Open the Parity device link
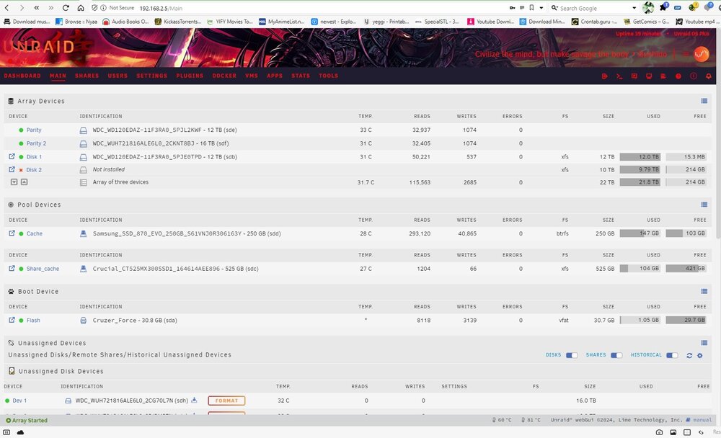The image size is (721, 438). (x=34, y=130)
